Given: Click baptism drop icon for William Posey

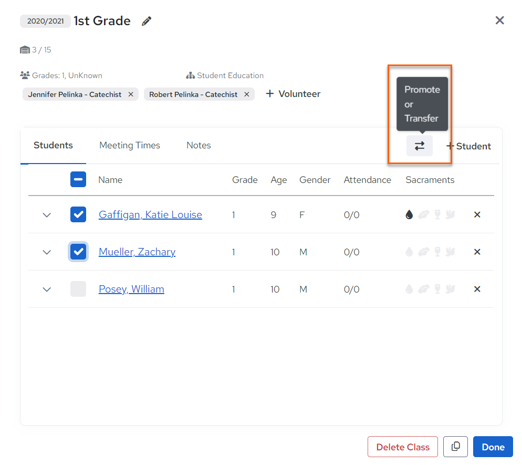Looking at the screenshot, I should [x=409, y=289].
